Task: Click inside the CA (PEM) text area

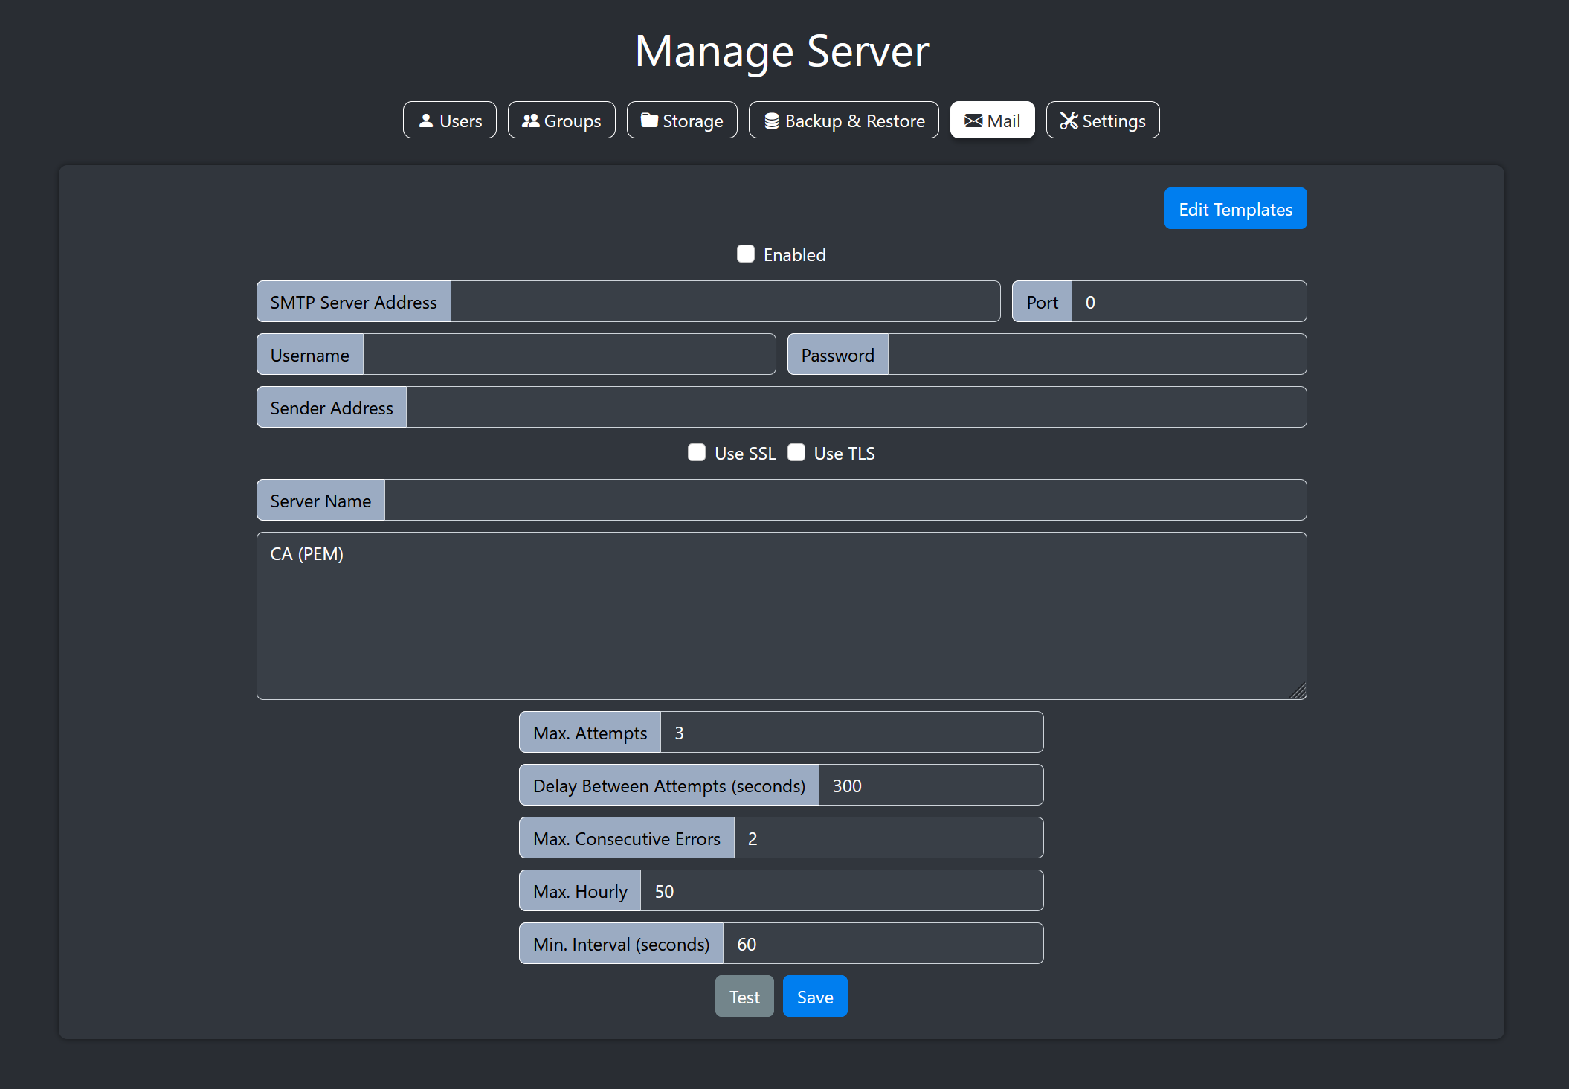Action: (x=782, y=617)
